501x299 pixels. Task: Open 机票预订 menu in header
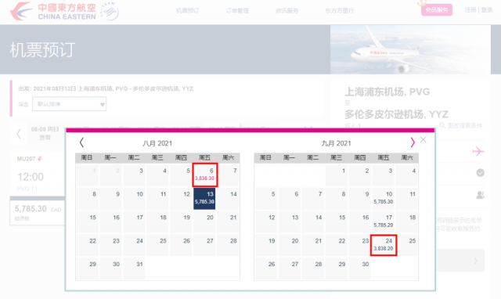coord(188,10)
